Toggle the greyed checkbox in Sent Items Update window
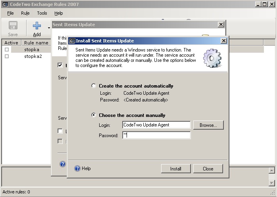Image resolution: width=277 pixels, height=197 pixels. [60, 141]
